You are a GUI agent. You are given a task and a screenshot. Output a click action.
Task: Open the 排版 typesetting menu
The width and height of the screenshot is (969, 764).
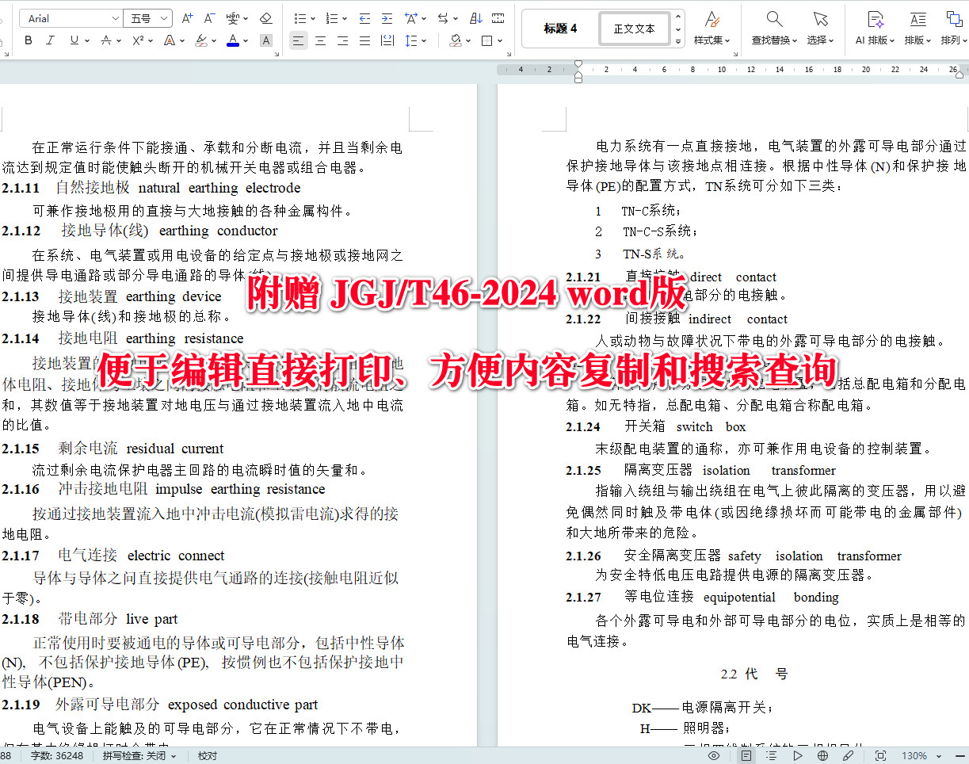[917, 28]
